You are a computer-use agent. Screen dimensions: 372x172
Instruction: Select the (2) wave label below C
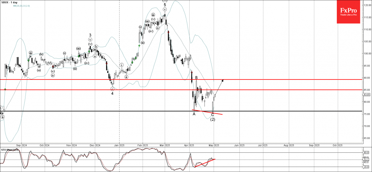coord(213,119)
